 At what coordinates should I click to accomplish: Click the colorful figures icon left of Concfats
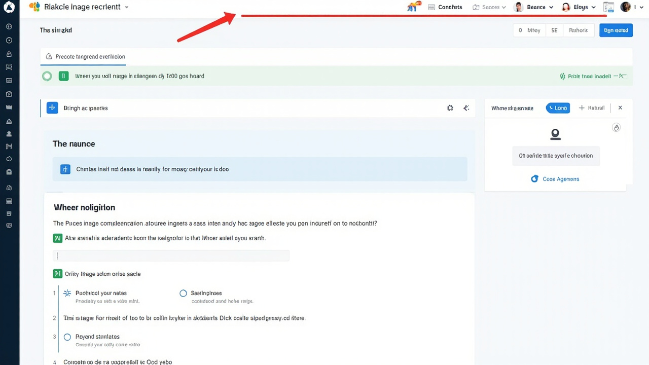414,7
